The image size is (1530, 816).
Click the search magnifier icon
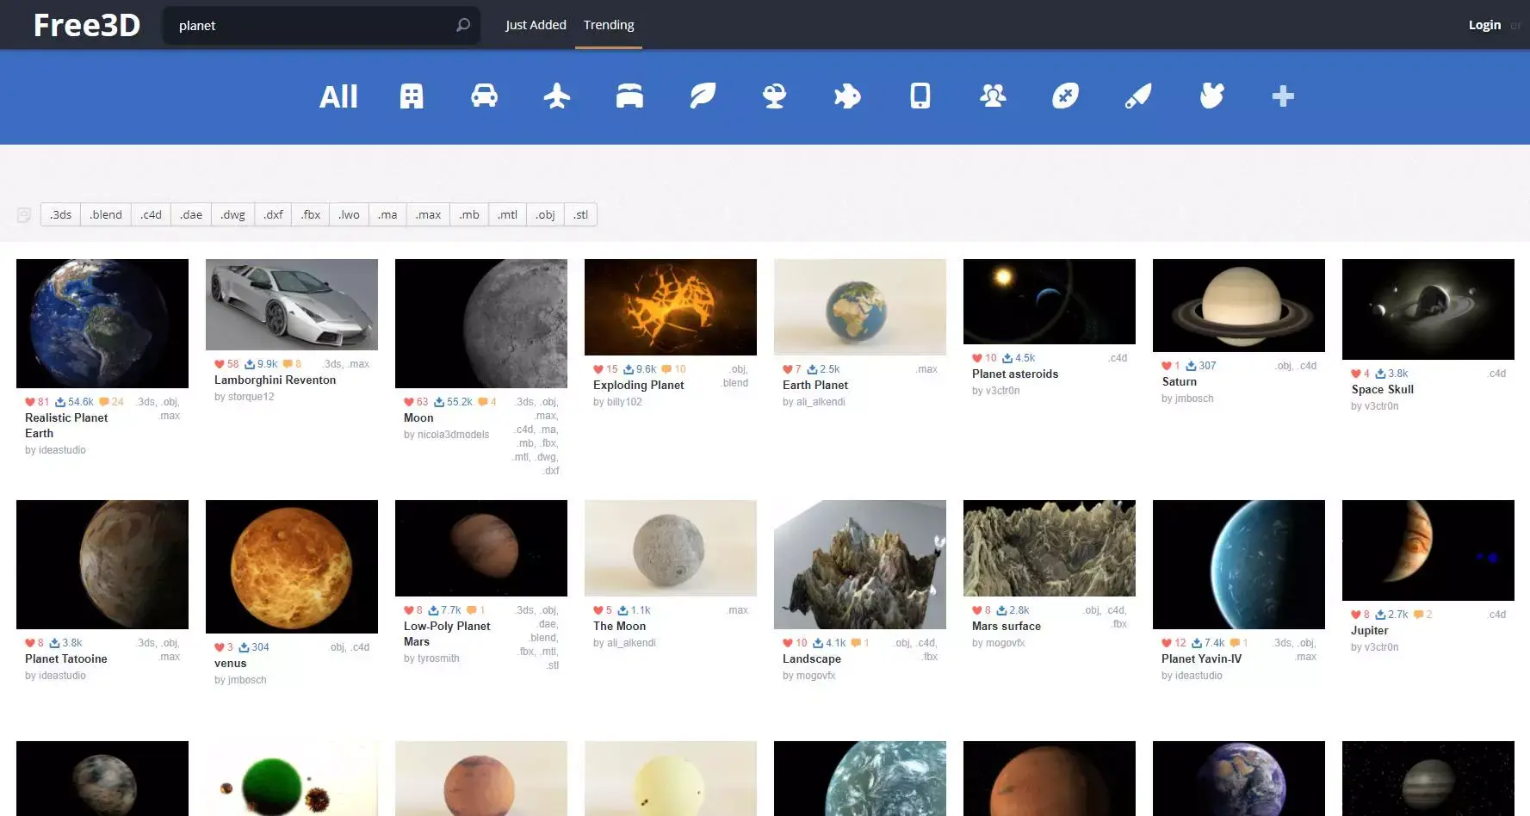(x=463, y=25)
